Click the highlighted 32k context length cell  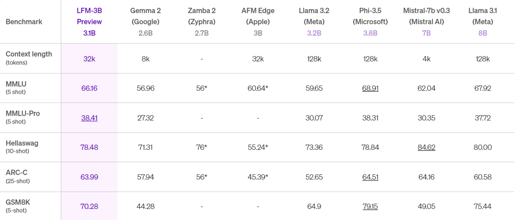click(89, 58)
